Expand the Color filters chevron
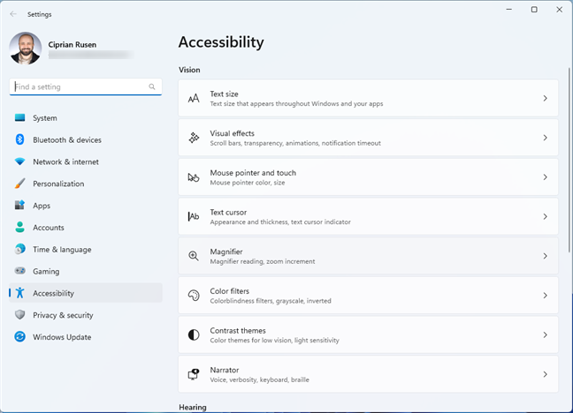Viewport: 573px width, 413px height. pyautogui.click(x=545, y=295)
